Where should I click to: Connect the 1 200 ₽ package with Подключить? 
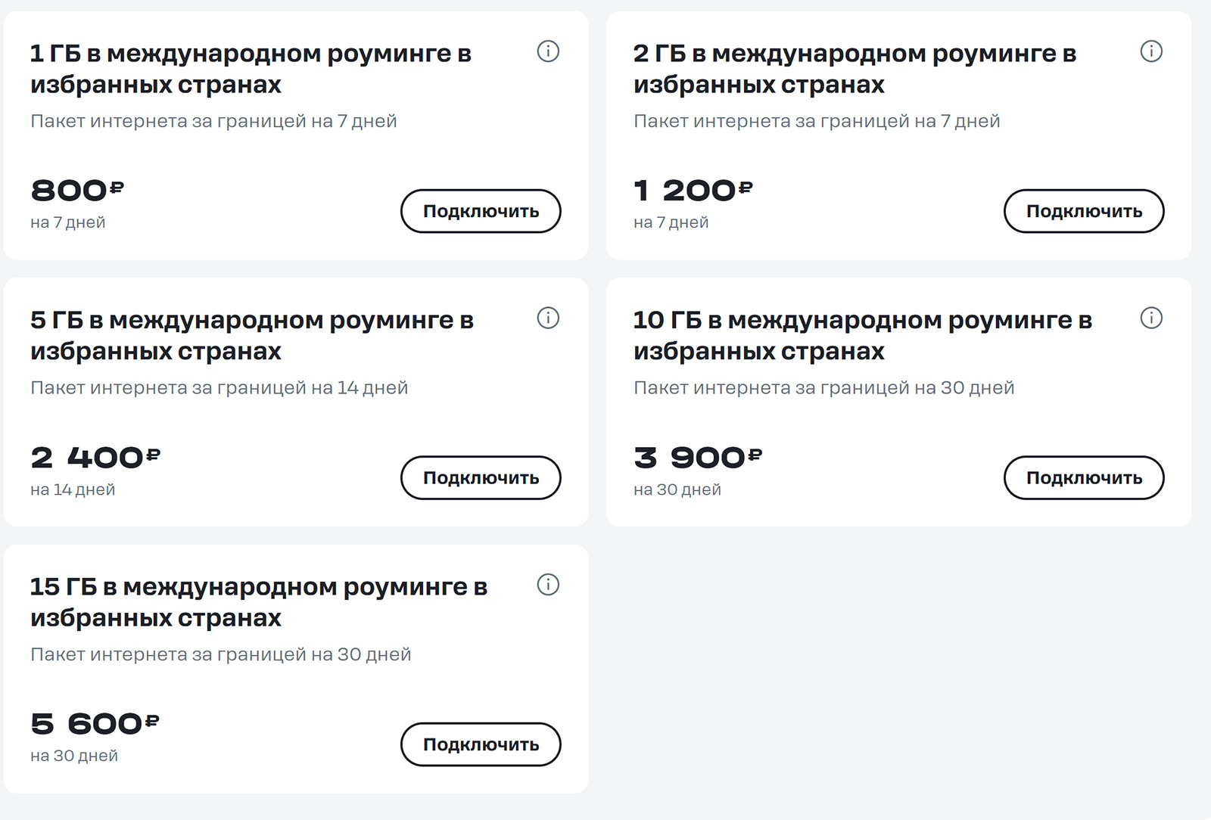[1084, 211]
